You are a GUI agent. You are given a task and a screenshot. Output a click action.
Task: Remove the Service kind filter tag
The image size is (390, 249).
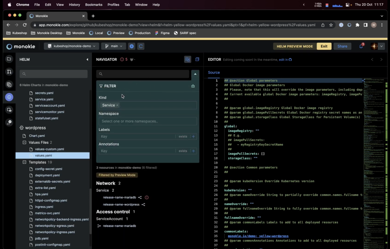tap(117, 105)
